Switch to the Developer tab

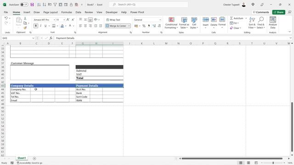[112, 12]
